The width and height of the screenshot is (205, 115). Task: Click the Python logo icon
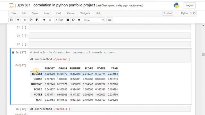[x=176, y=5]
